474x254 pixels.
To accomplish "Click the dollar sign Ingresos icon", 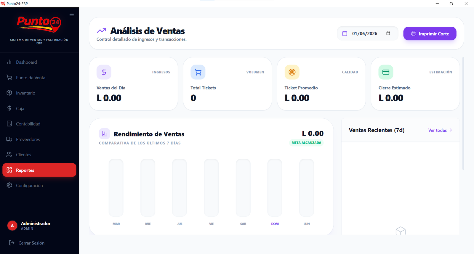I will tap(104, 72).
